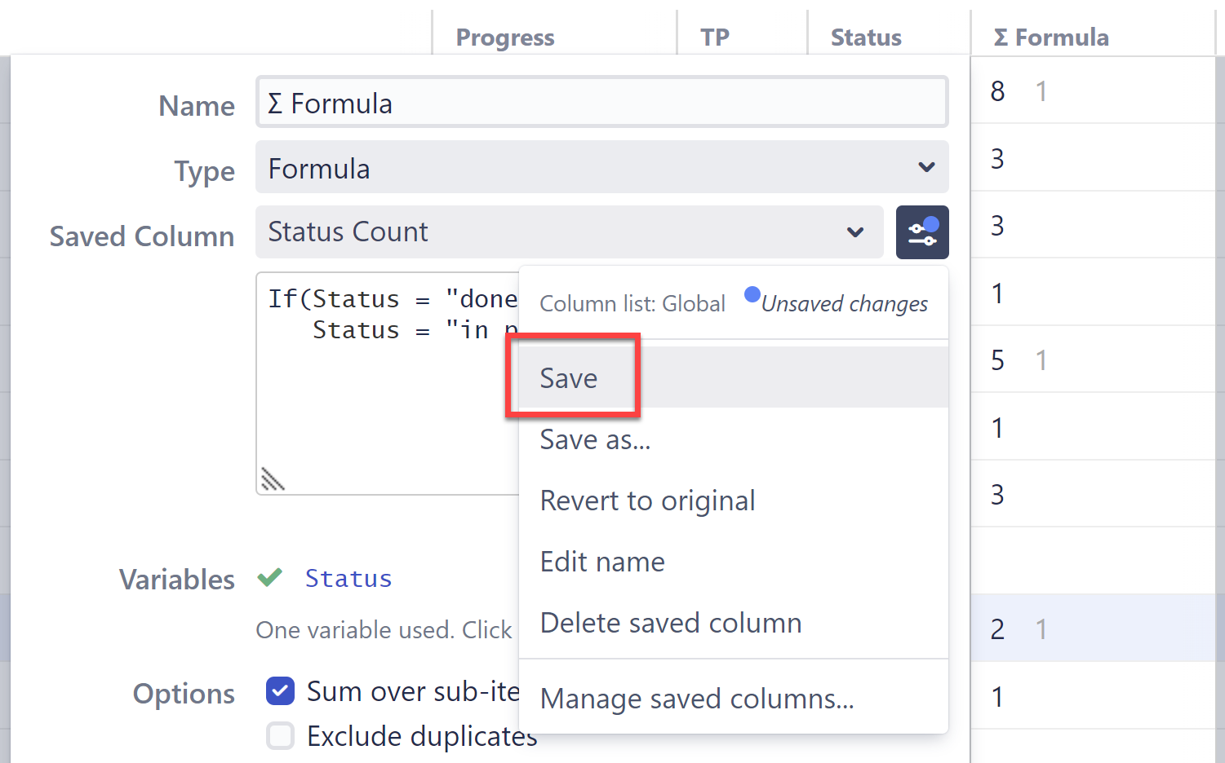Screen dimensions: 1225x763
Task: Click into the Name input field
Action: [x=601, y=103]
